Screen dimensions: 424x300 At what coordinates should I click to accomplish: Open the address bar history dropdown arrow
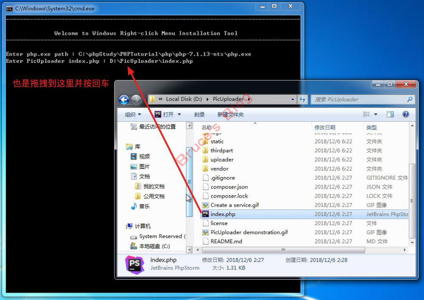click(293, 99)
